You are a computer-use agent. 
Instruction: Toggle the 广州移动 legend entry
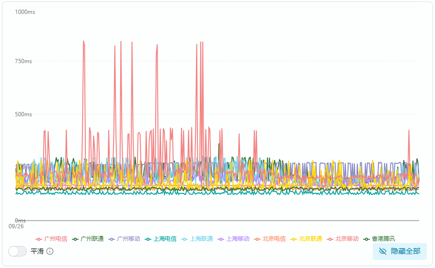coord(124,239)
